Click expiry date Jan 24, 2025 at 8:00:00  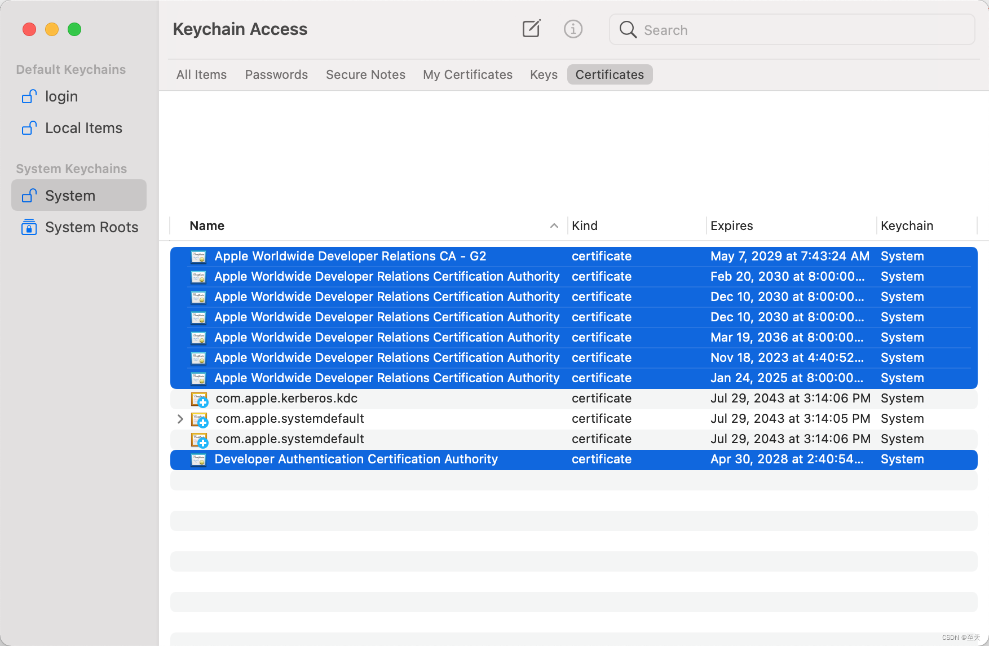(787, 378)
